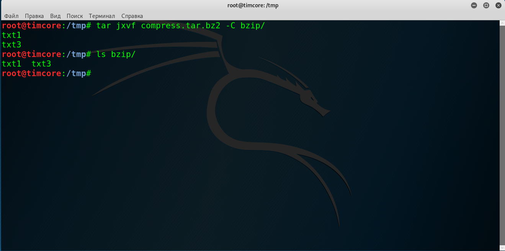Click the word tar in the first command
The height and width of the screenshot is (251, 505).
click(x=103, y=26)
